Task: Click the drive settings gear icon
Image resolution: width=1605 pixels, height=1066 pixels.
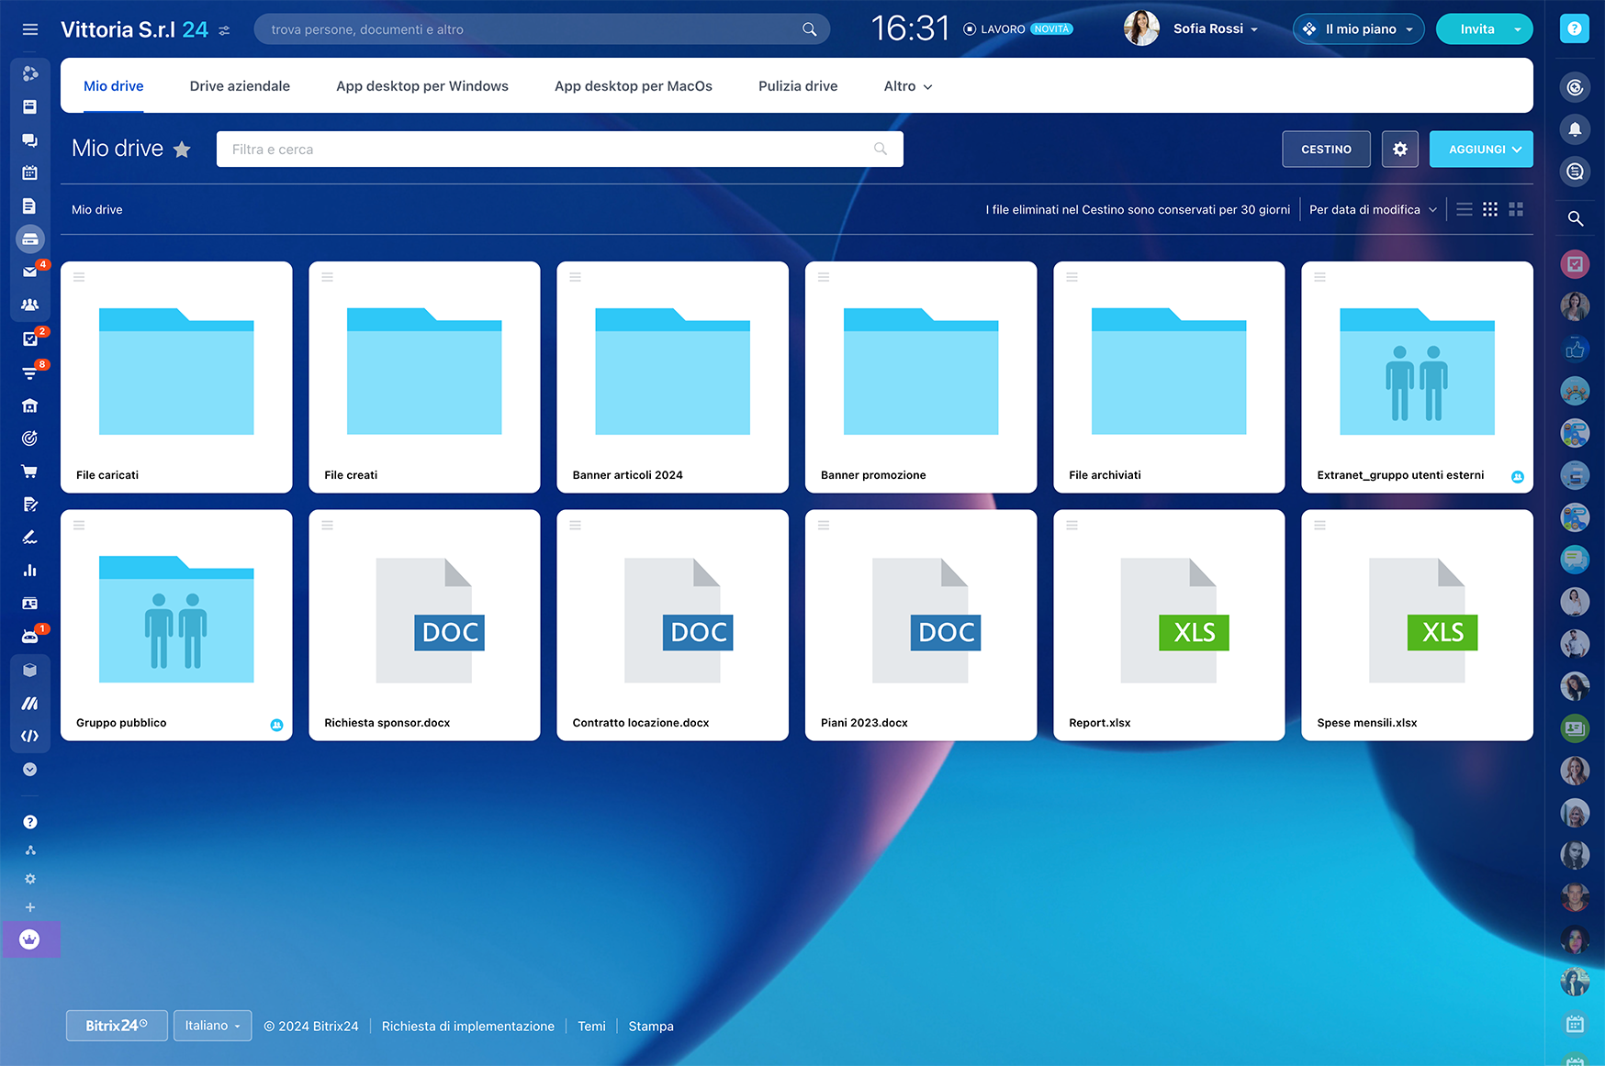Action: click(1399, 150)
